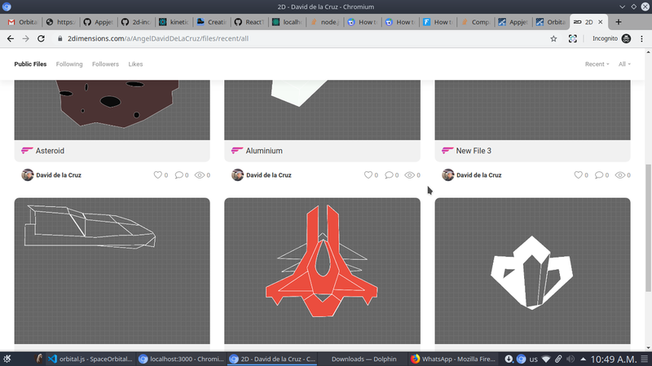The width and height of the screenshot is (652, 366).
Task: Click the views eye icon under New File 3
Action: point(620,174)
